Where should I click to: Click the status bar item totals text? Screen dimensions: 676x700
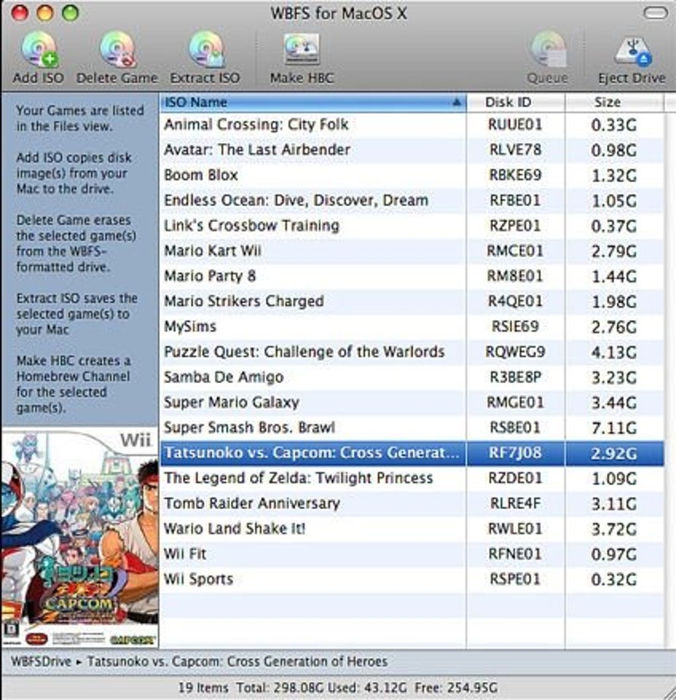coord(338,687)
